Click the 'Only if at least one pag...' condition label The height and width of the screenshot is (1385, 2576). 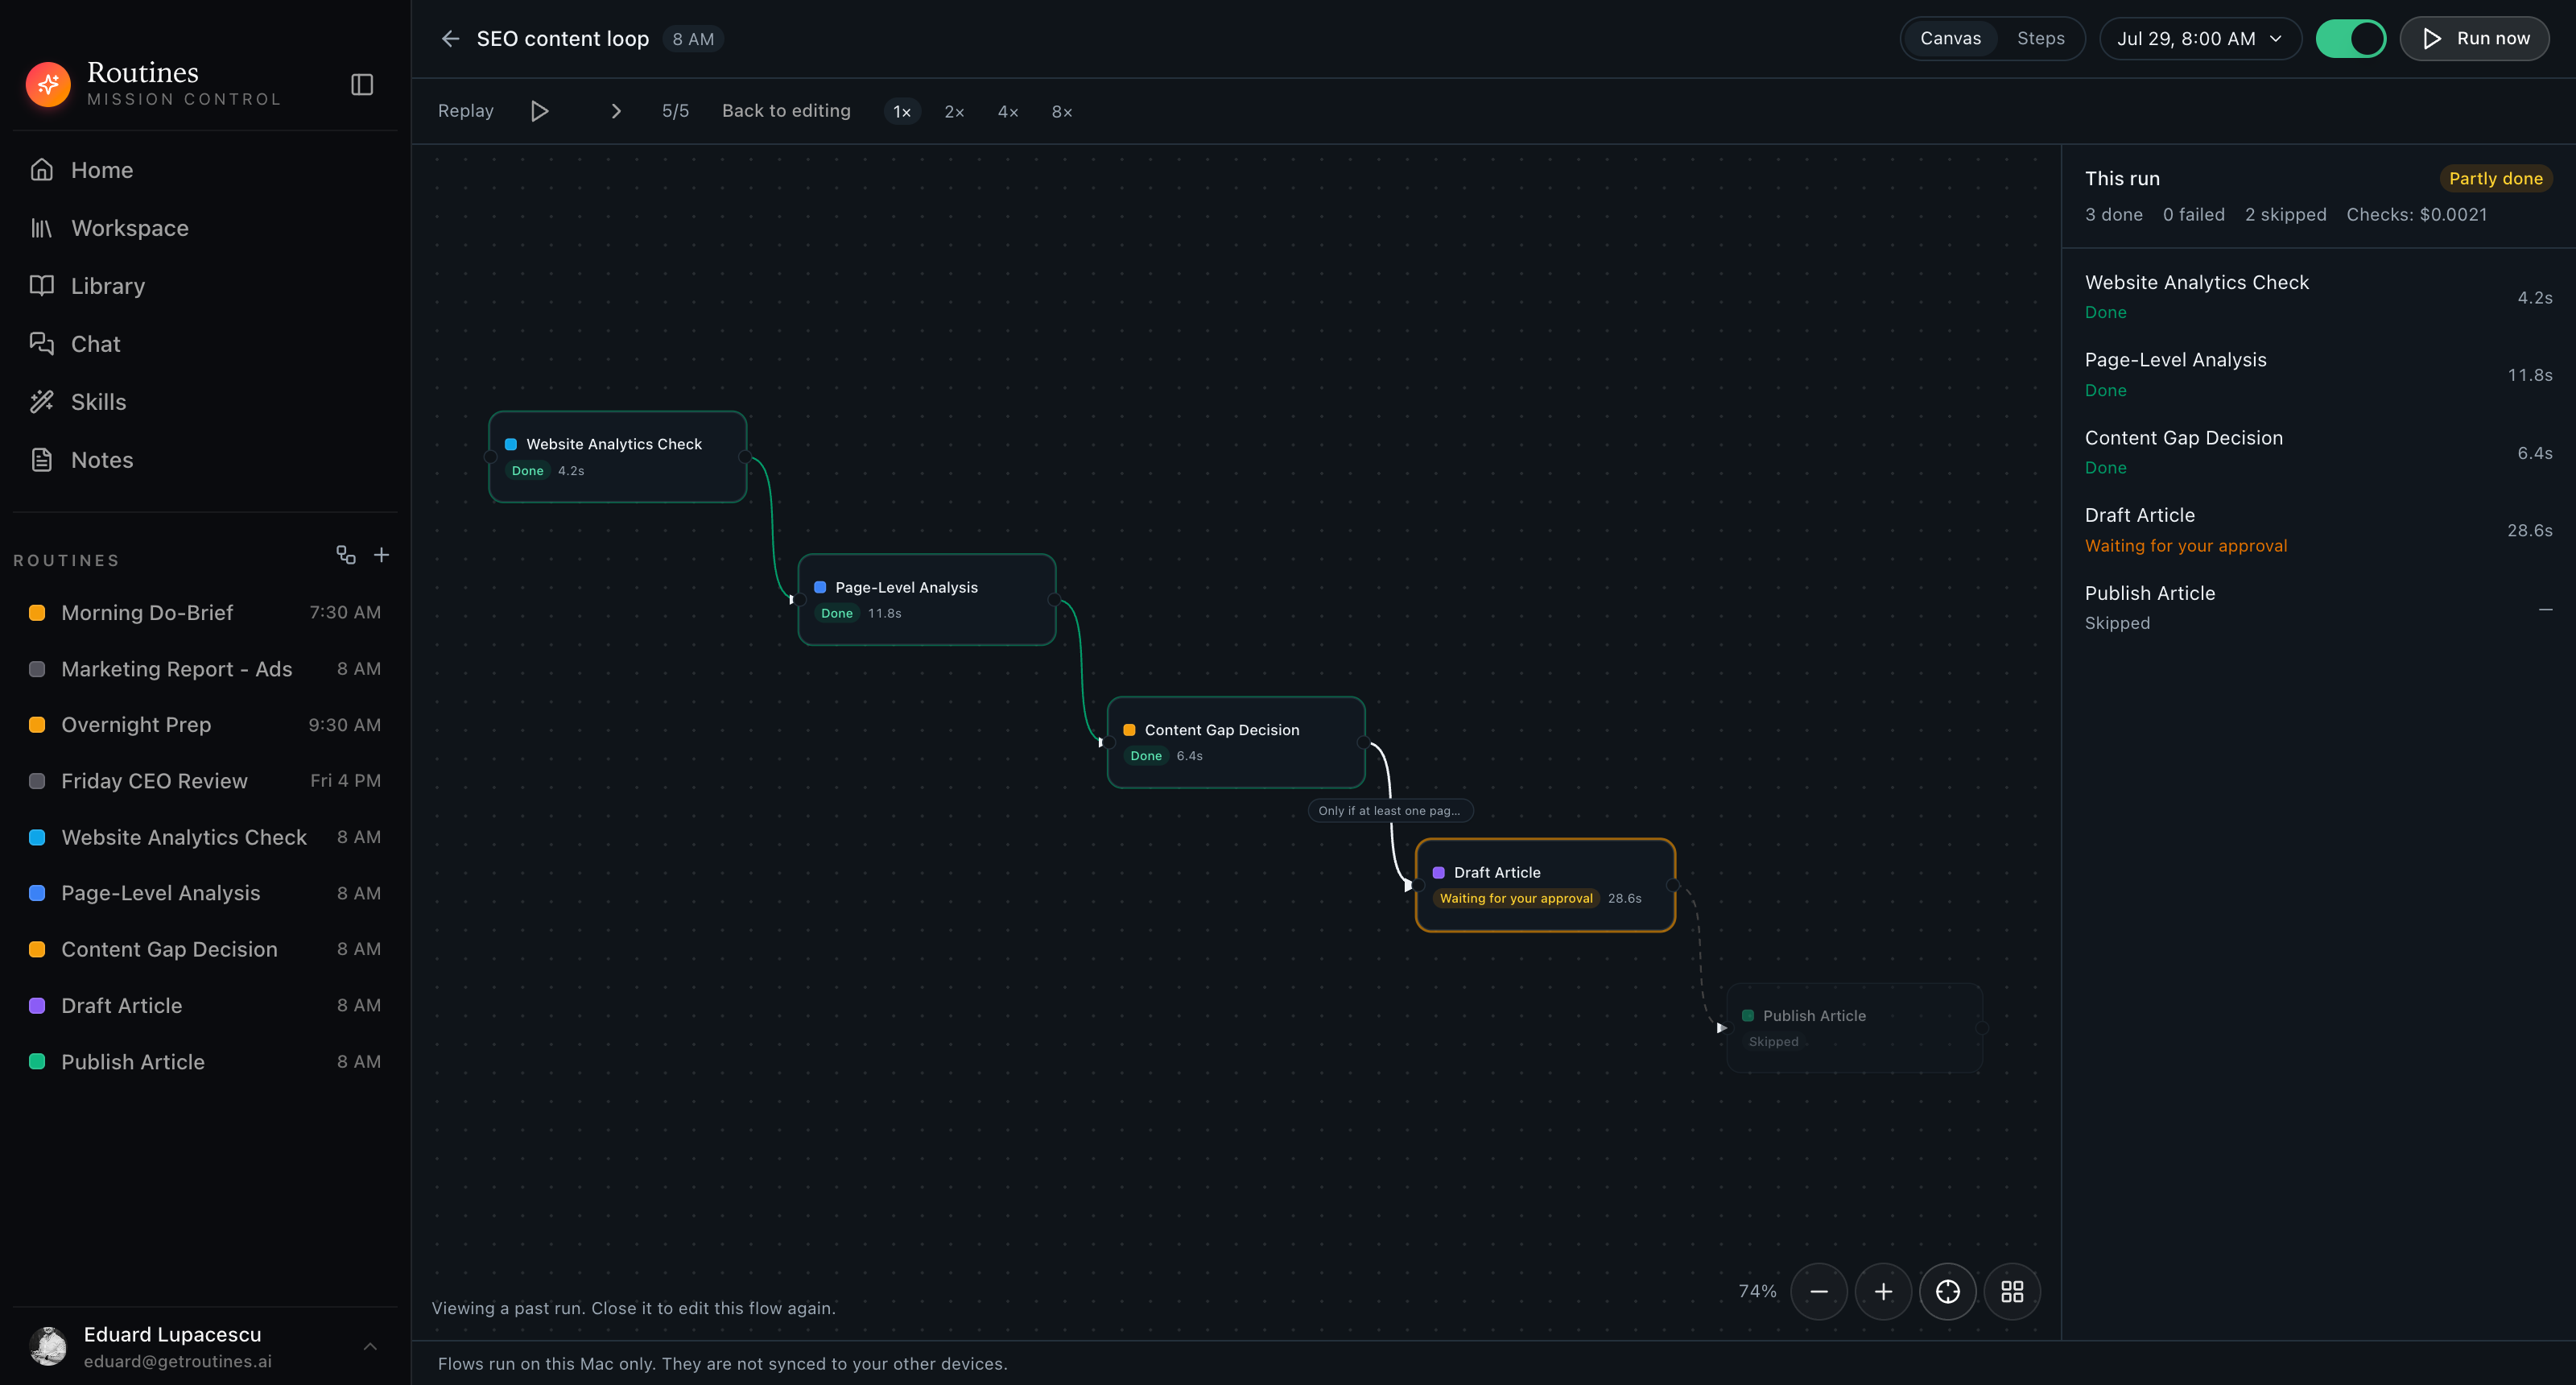click(1390, 811)
